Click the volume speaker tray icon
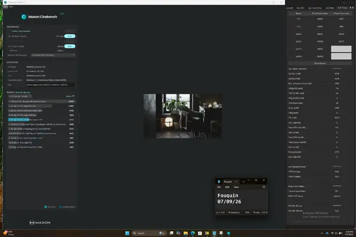 click(336, 233)
